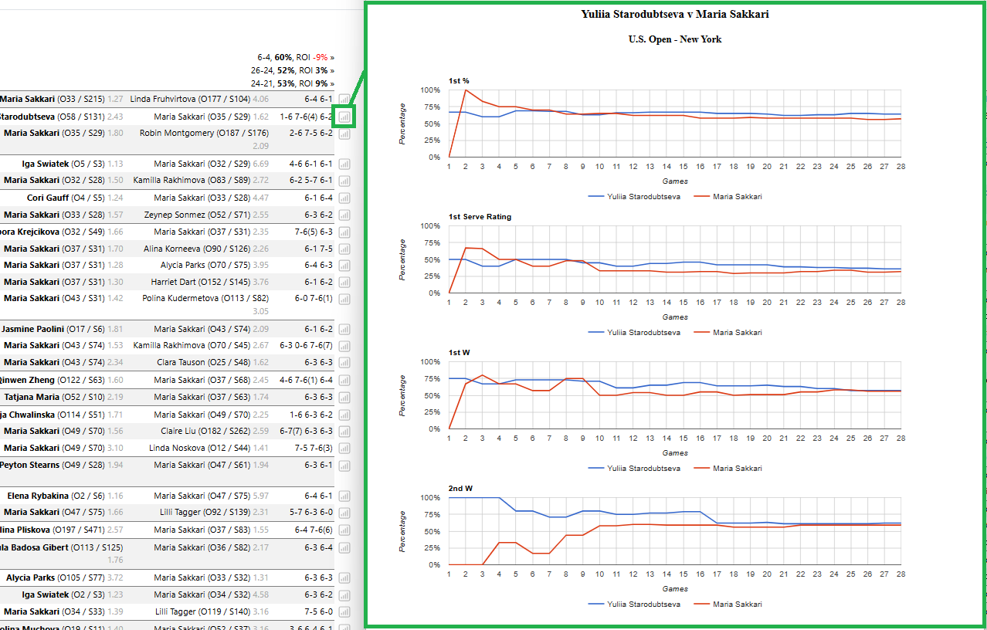The image size is (987, 630).
Task: Open chart icon in Zeynep Sonmez match row
Action: pos(344,215)
